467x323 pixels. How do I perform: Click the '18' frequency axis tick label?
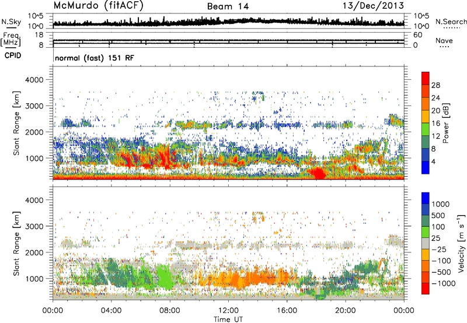point(39,35)
